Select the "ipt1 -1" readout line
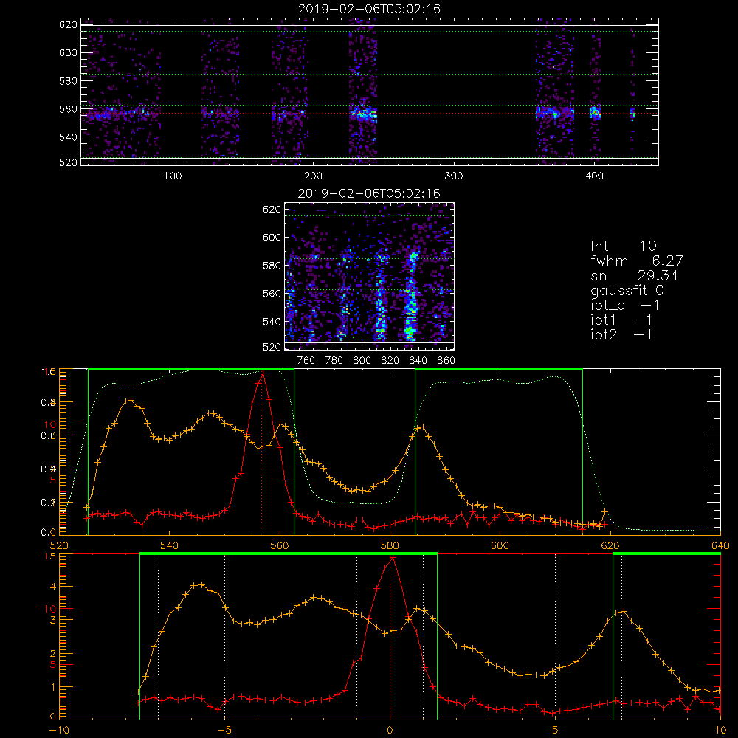The width and height of the screenshot is (738, 738). [621, 320]
